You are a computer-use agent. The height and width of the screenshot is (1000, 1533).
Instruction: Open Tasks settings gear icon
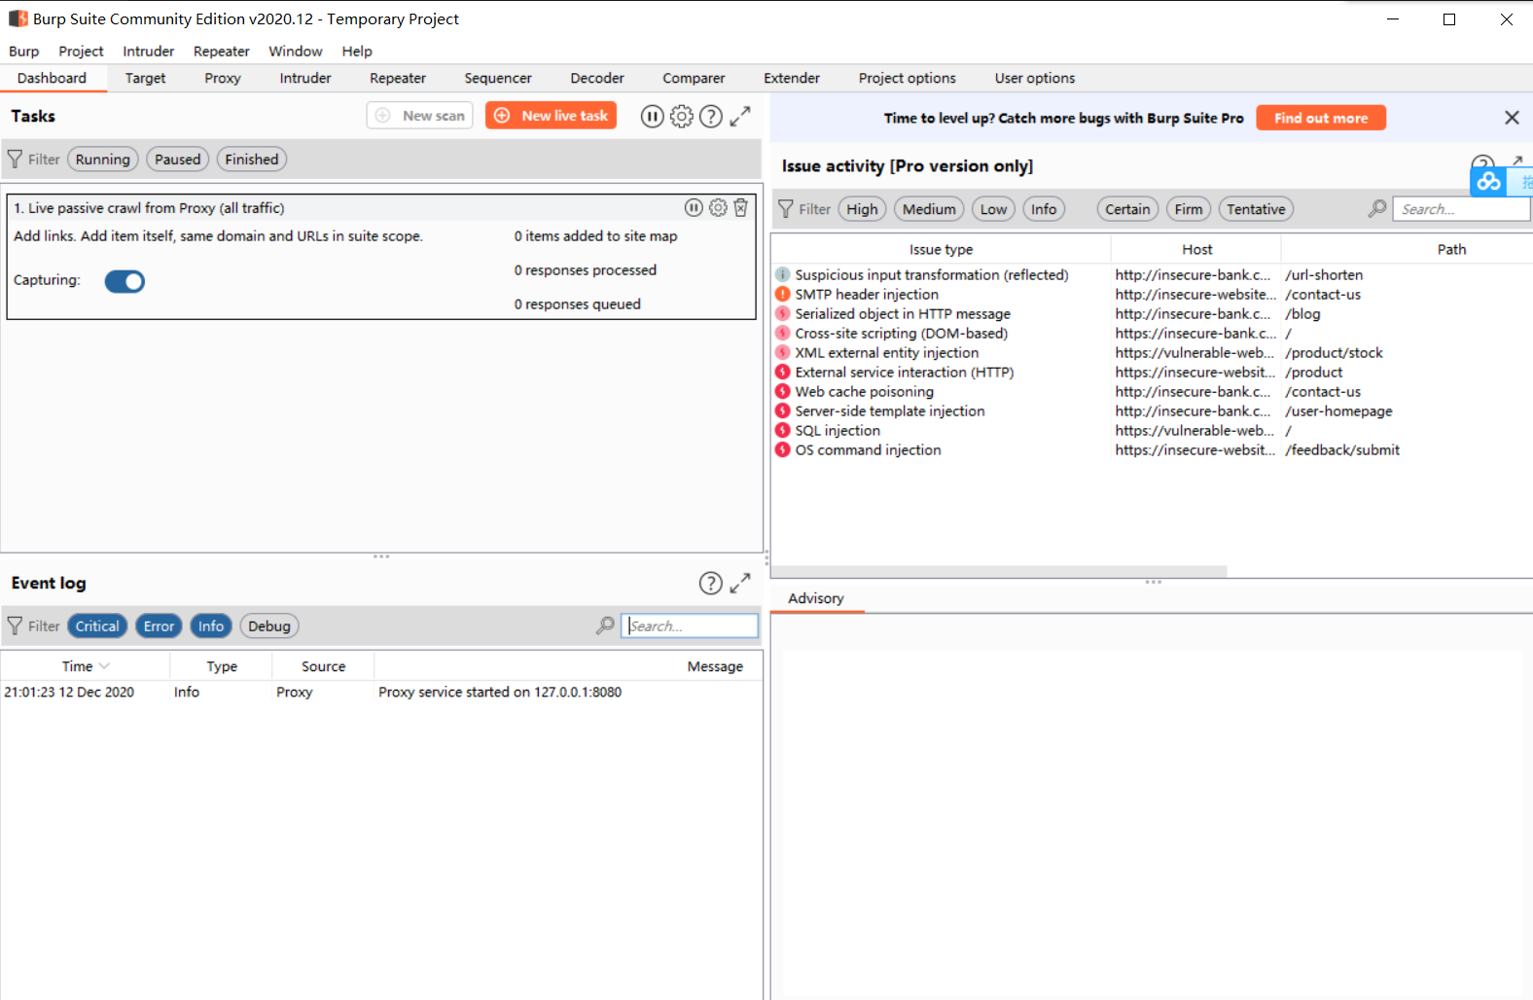(x=682, y=117)
